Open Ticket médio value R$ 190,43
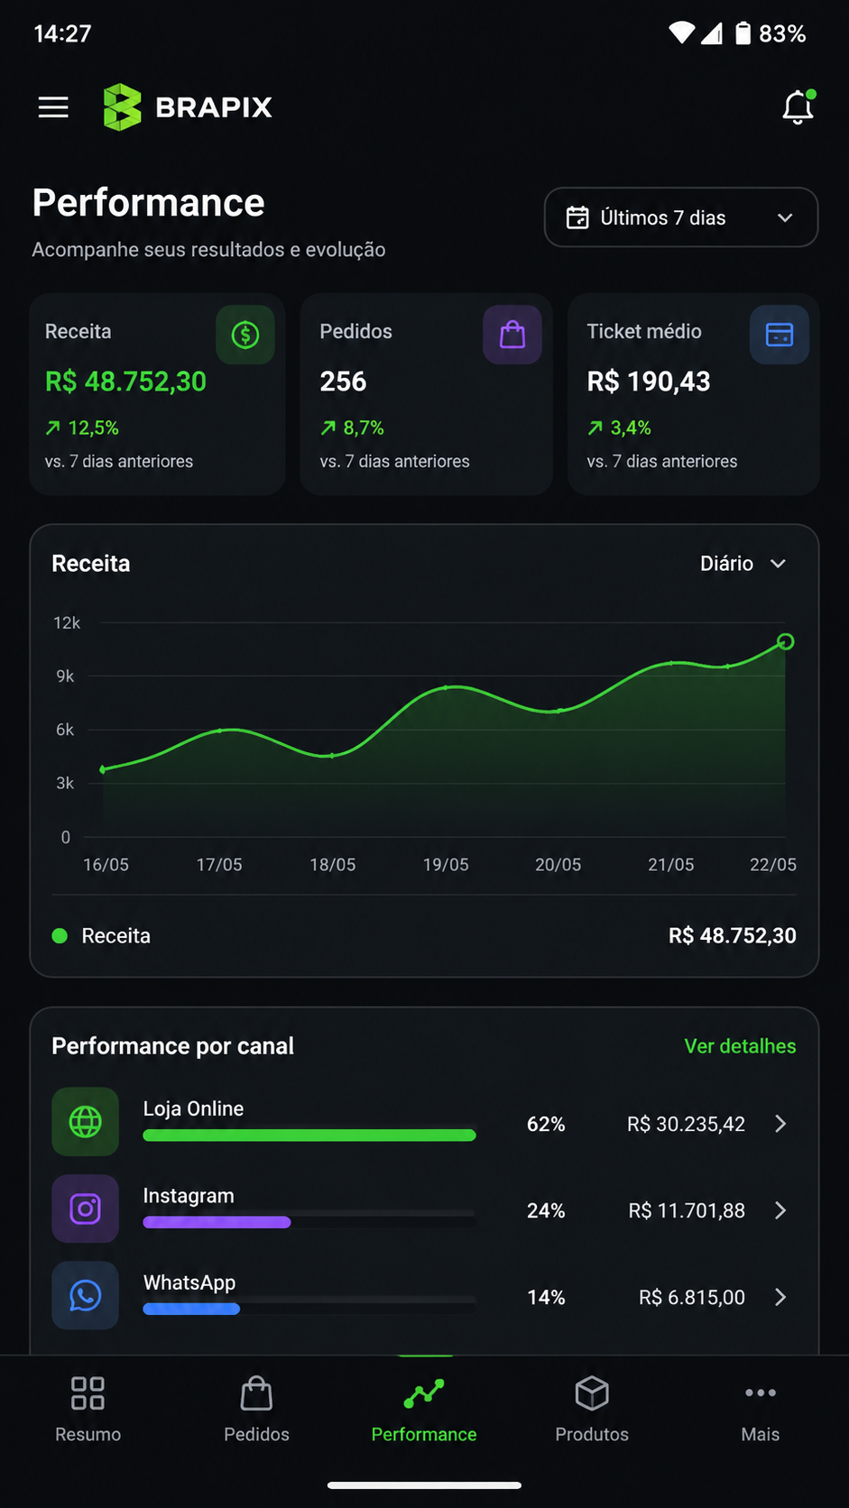Screen dimensions: 849x1508 coord(649,382)
